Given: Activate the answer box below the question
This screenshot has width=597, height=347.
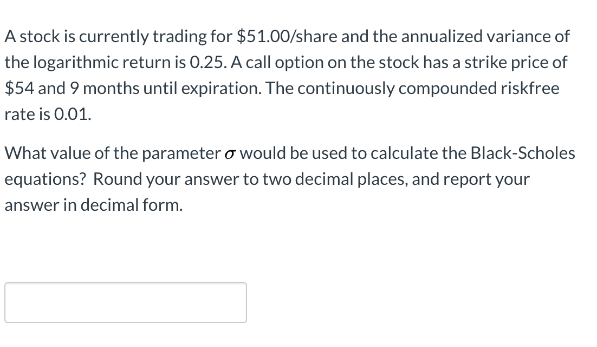Looking at the screenshot, I should pyautogui.click(x=125, y=302).
